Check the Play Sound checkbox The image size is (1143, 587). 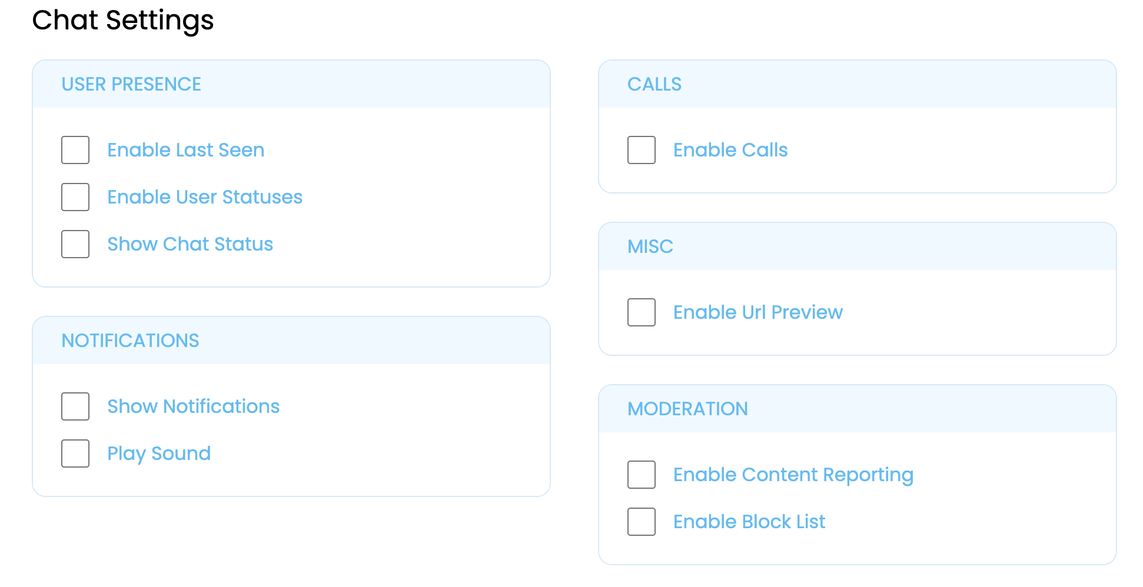tap(75, 453)
